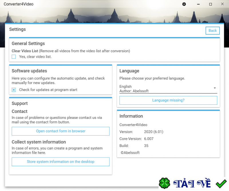Maximize the application window
Screen dimensions: 229x191
tap(210, 4)
